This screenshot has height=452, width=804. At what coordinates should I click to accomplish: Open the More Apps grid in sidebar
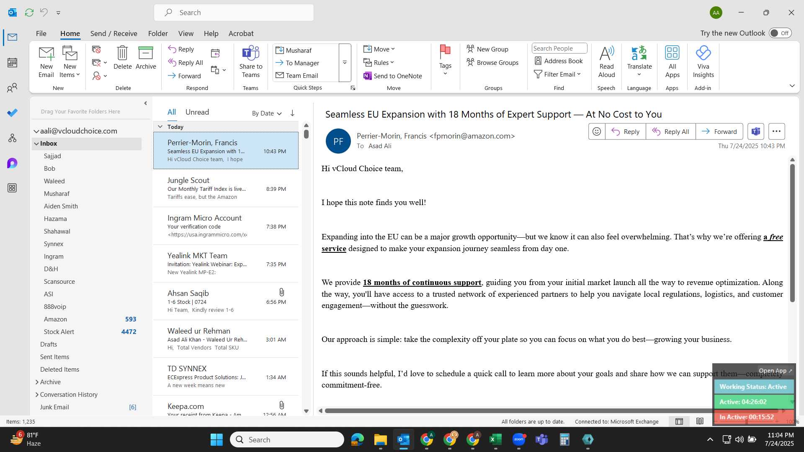click(x=13, y=188)
